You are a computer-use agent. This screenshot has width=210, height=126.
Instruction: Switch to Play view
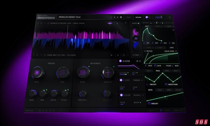coord(129,17)
